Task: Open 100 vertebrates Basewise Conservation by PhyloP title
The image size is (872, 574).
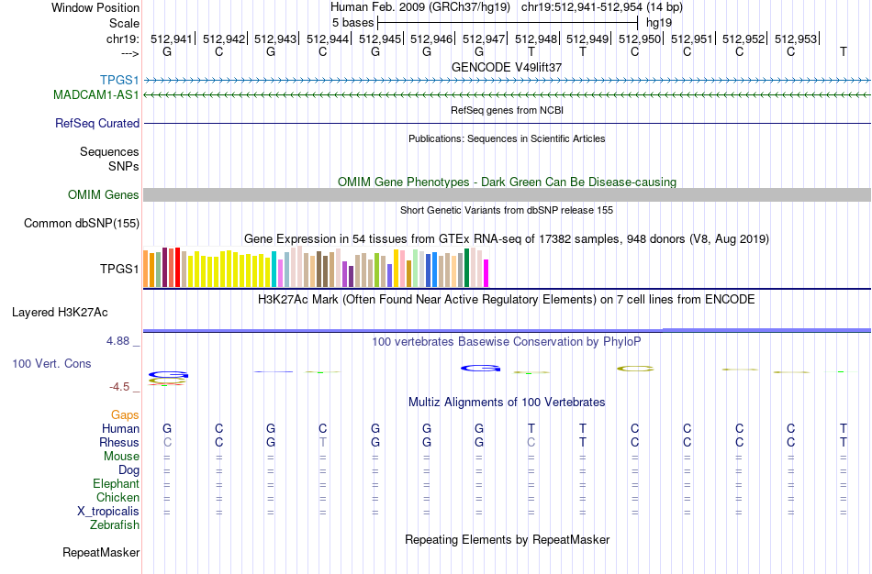Action: (507, 342)
